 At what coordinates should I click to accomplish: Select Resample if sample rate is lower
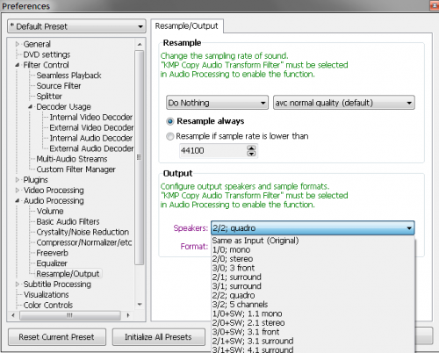pyautogui.click(x=170, y=137)
